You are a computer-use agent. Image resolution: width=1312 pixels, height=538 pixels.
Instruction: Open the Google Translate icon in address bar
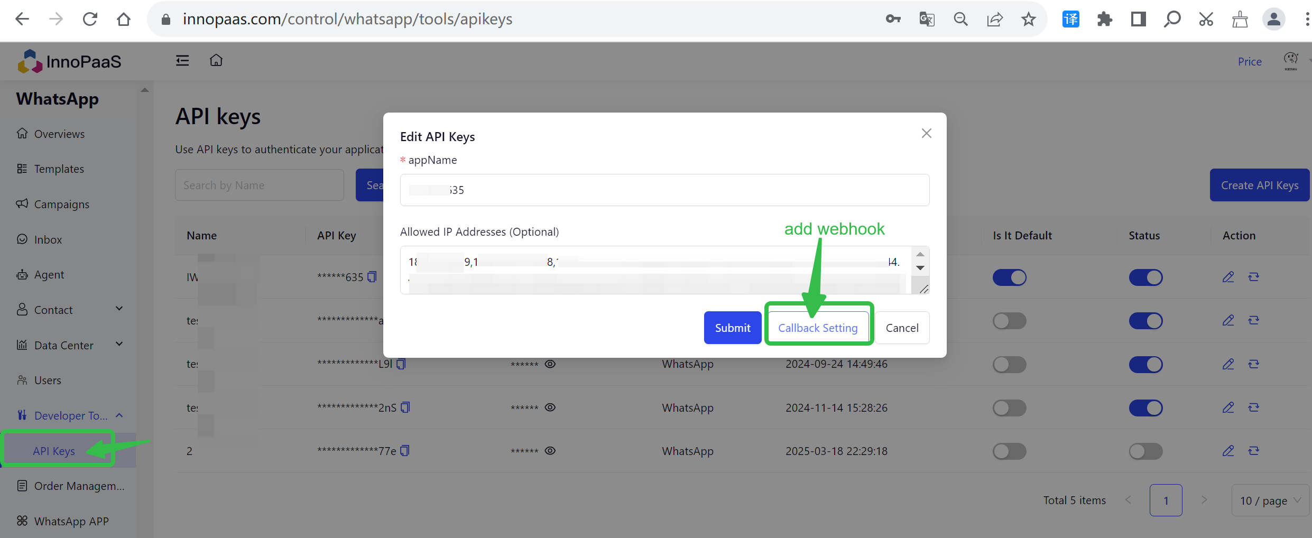tap(927, 20)
